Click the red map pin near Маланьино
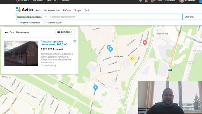The height and width of the screenshot is (114, 202). [x=145, y=43]
